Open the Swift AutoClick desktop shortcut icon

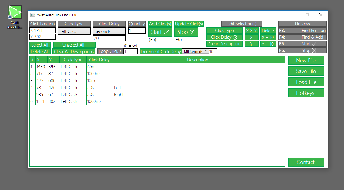point(15,17)
